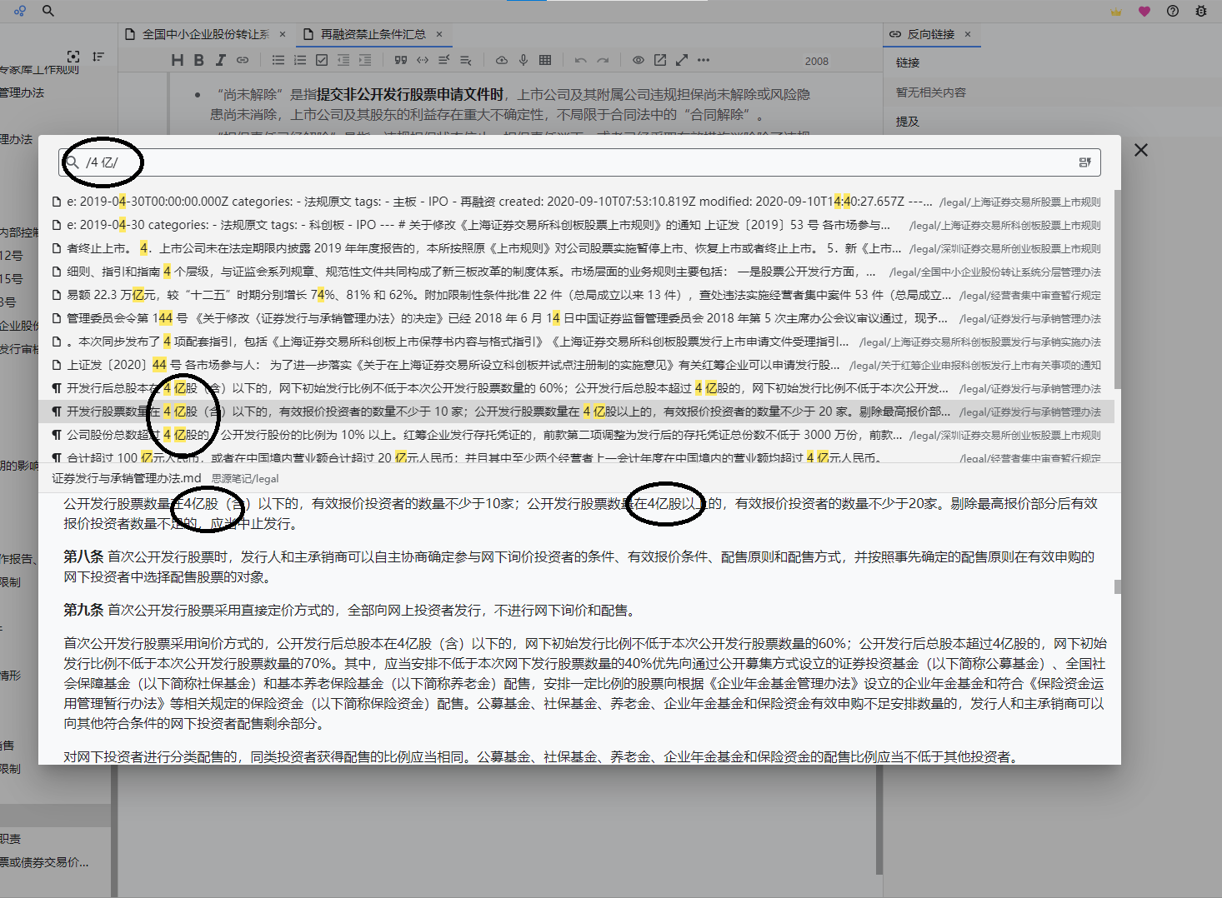Open more options ellipsis in editor toolbar
The image size is (1222, 898).
(x=704, y=60)
